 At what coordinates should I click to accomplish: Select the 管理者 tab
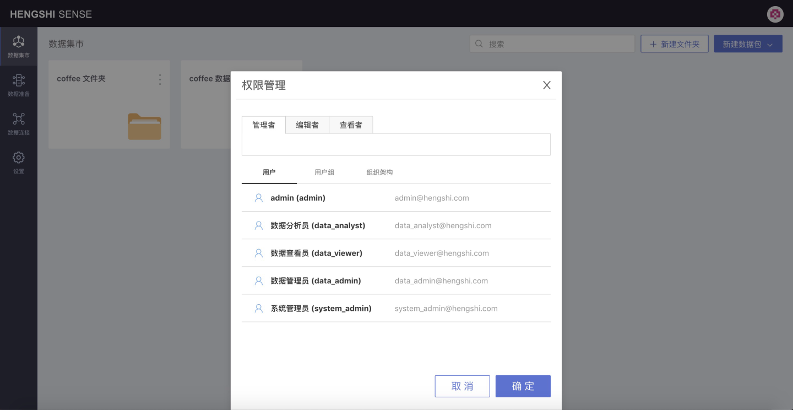pyautogui.click(x=264, y=125)
